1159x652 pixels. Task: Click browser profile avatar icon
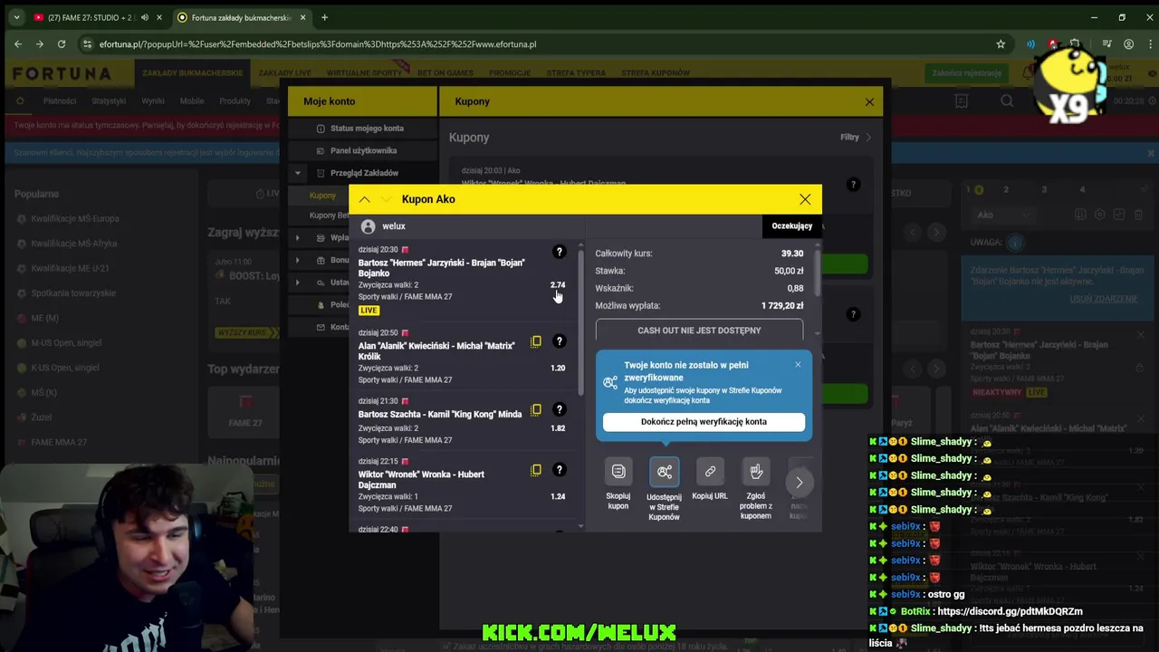click(1128, 43)
